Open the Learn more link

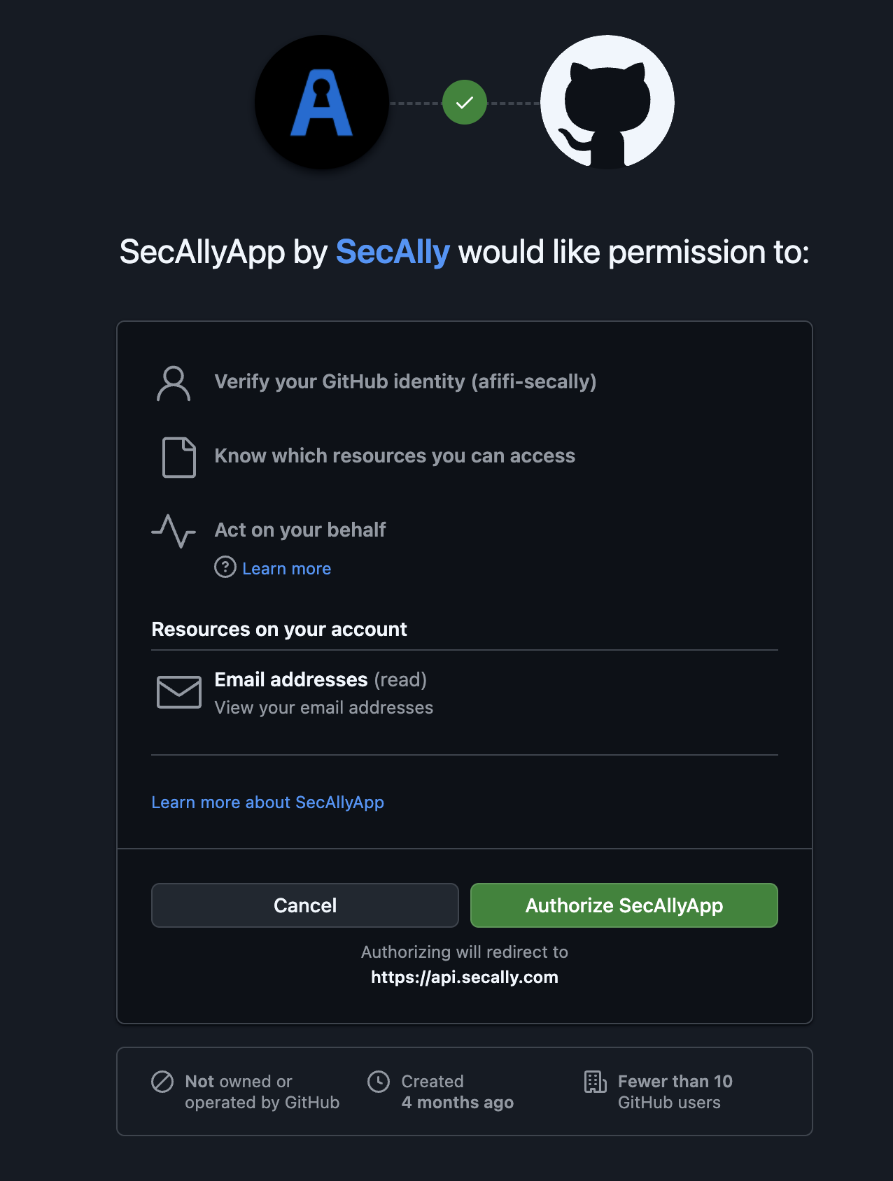(286, 568)
